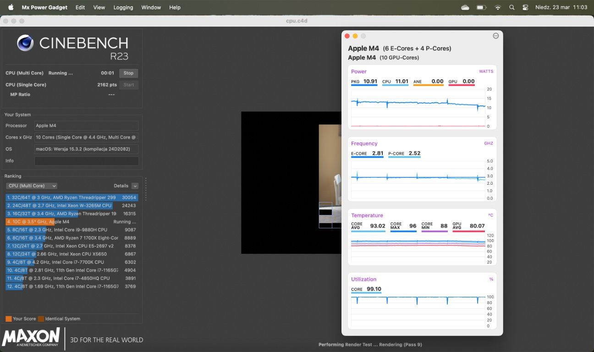The image size is (594, 352).
Task: Click the CORE MAX temperature 96
Action: [413, 226]
